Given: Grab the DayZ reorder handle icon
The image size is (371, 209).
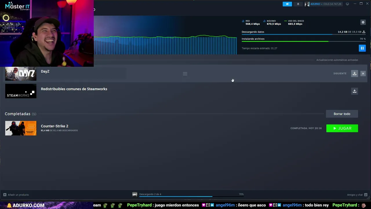Looking at the screenshot, I should [x=185, y=74].
